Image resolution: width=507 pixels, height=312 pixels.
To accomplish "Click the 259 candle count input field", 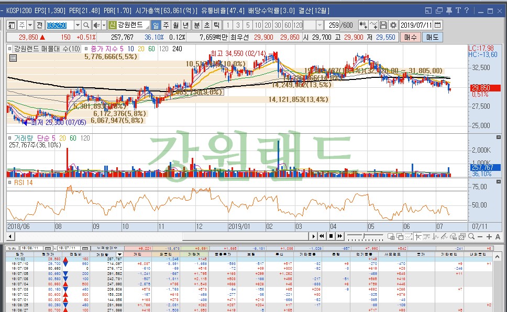I will click(332, 25).
